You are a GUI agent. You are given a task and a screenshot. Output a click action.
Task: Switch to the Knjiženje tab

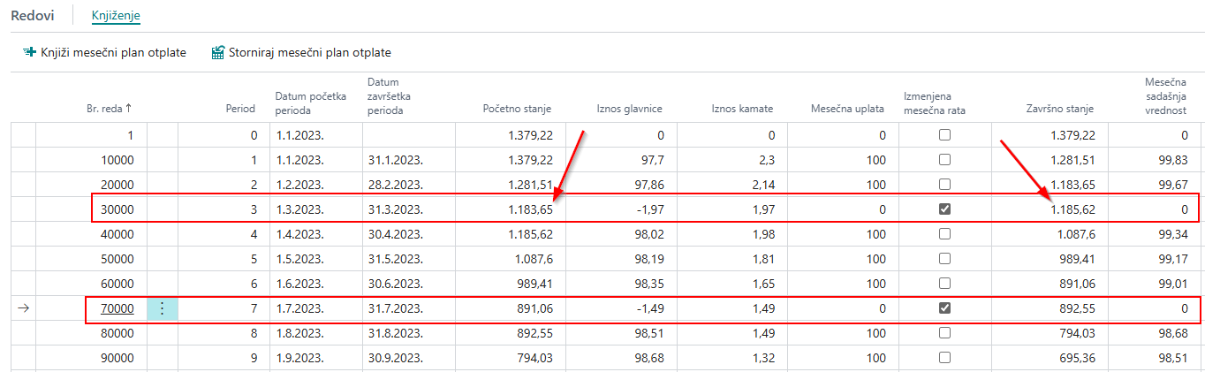click(116, 16)
